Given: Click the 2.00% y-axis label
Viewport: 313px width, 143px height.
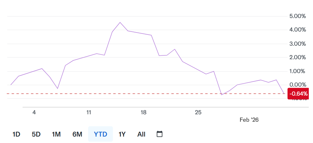Looking at the screenshot, I should point(297,57).
